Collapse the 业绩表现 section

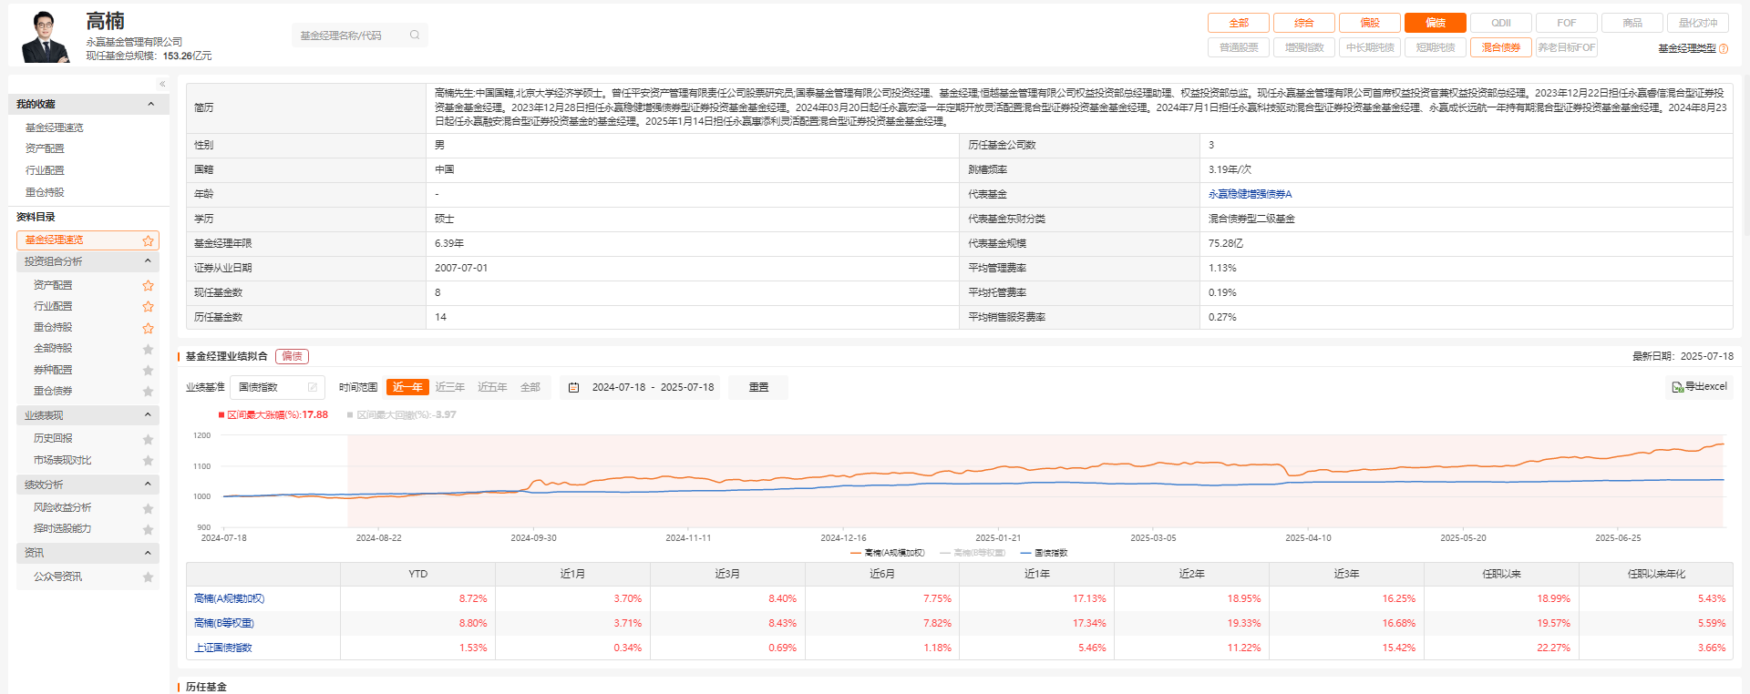(148, 415)
